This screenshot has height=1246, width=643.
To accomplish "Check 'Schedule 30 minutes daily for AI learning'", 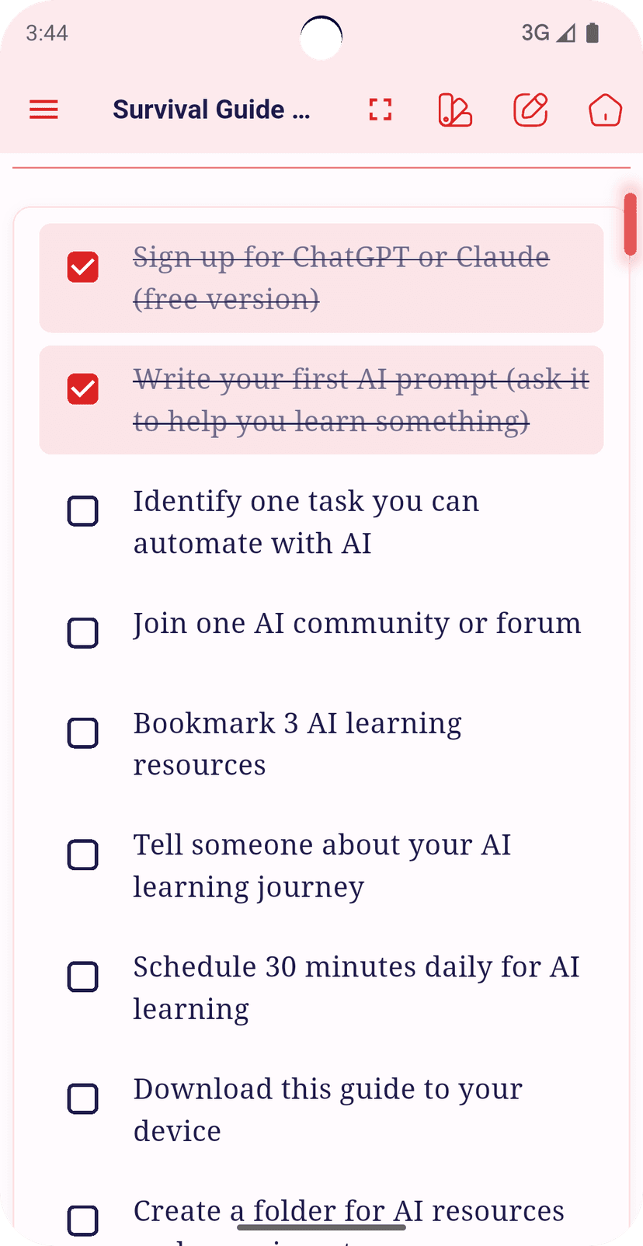I will 82,977.
